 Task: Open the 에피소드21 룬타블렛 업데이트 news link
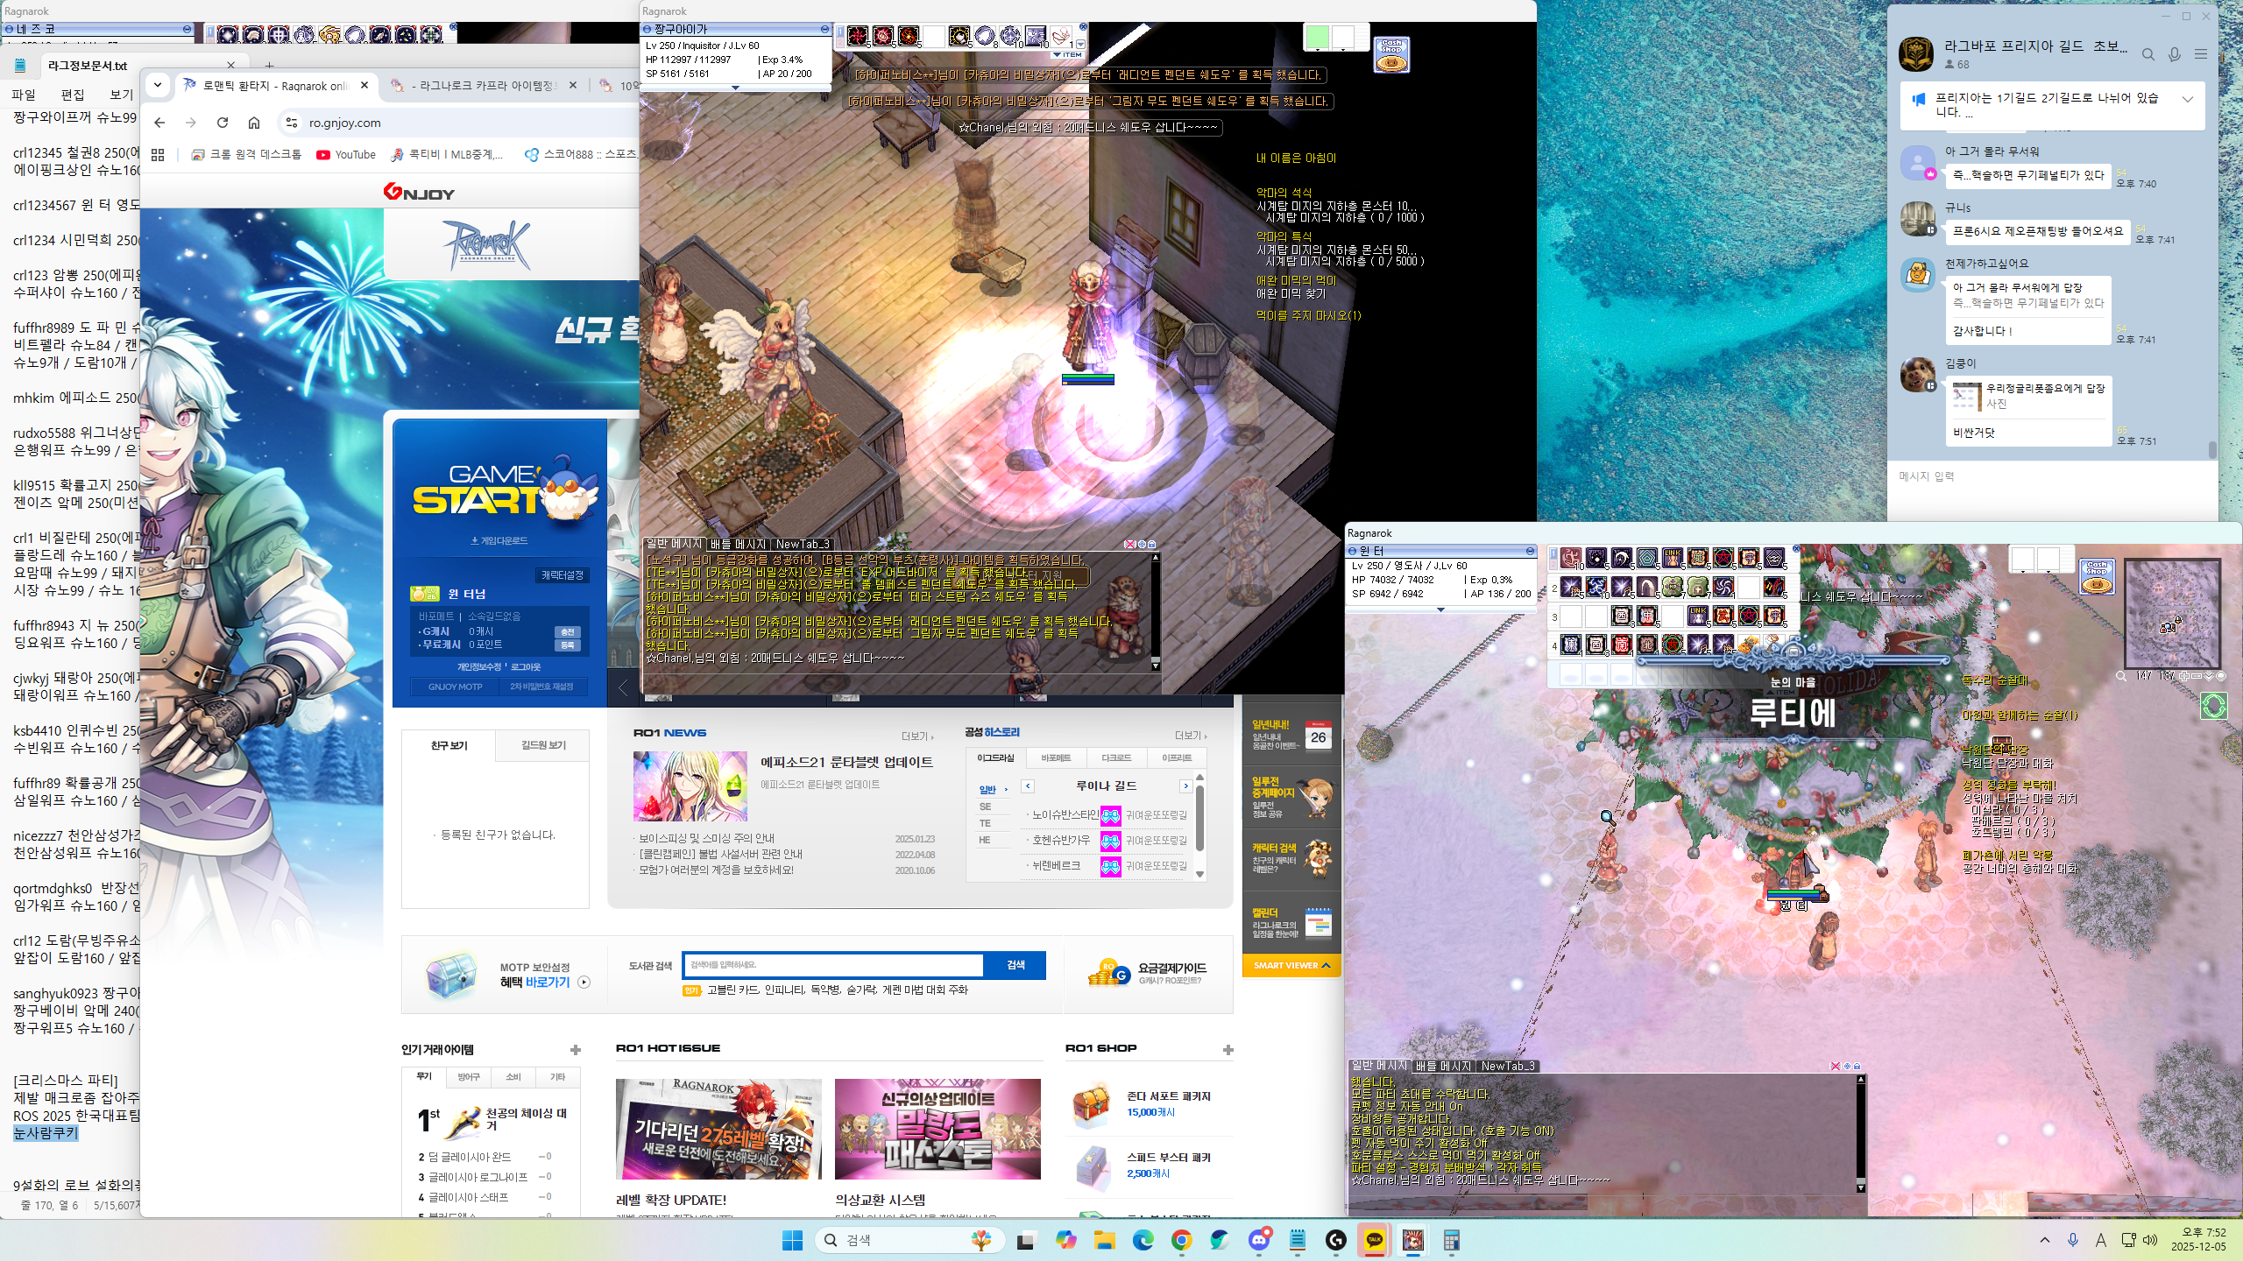[846, 762]
